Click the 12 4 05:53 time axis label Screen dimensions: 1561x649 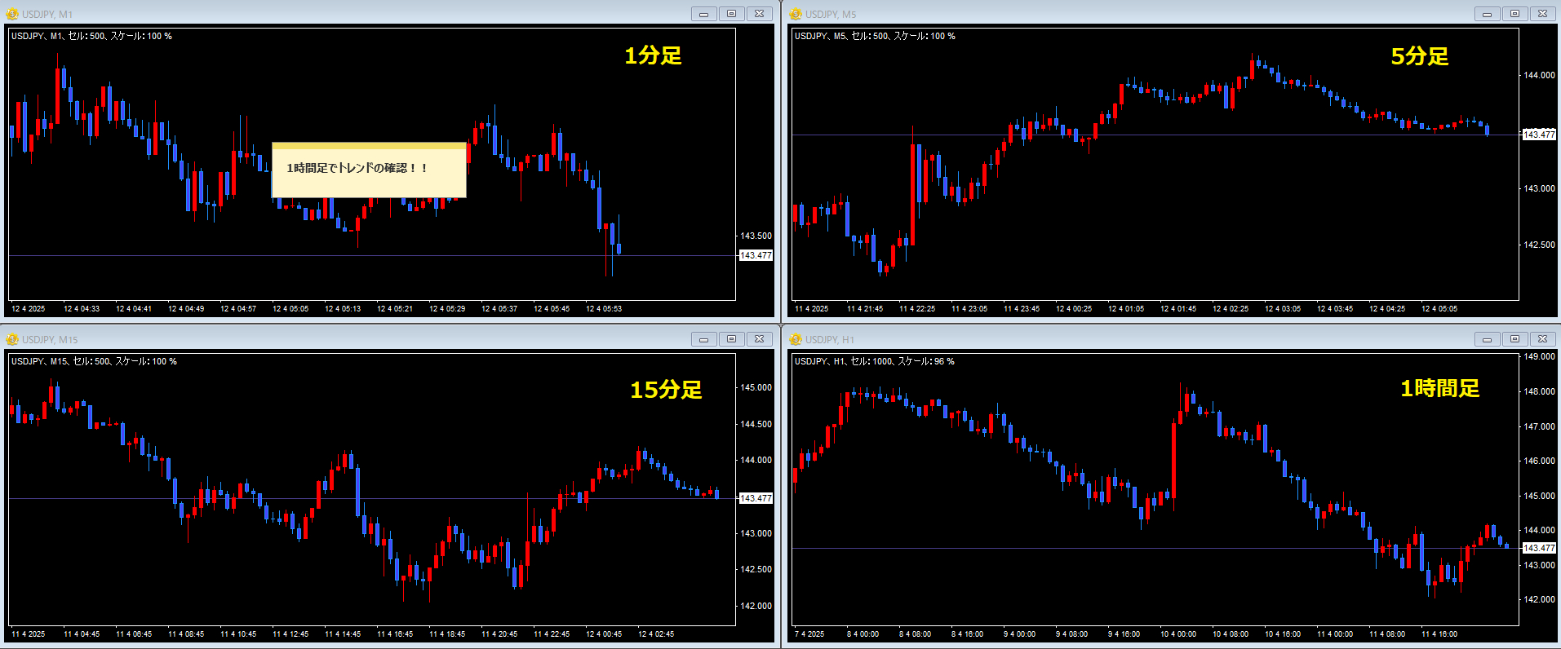pyautogui.click(x=604, y=309)
